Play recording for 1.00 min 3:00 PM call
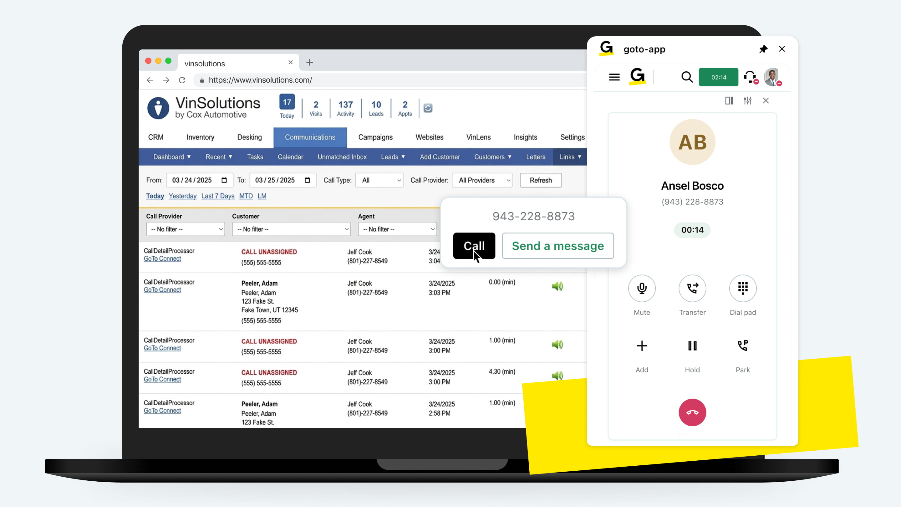Screen dimensions: 901x507 coord(557,344)
